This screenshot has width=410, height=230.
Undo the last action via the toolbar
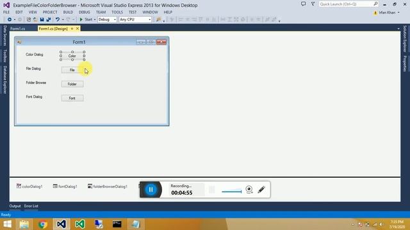click(58, 20)
